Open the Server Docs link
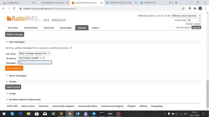The width and height of the screenshot is (209, 117). [28, 106]
